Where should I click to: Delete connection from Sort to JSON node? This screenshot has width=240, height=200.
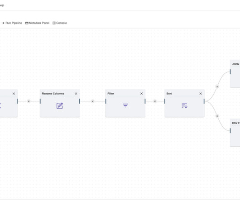click(x=217, y=86)
